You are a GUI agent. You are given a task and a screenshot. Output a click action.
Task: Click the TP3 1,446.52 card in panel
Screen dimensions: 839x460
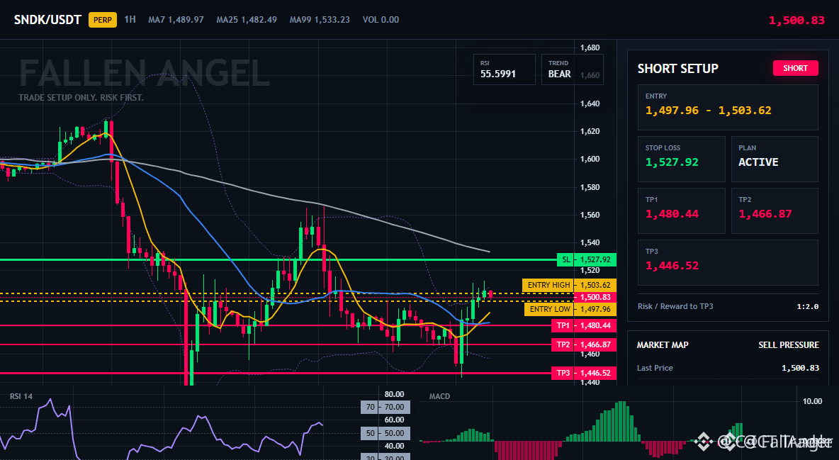click(x=728, y=262)
